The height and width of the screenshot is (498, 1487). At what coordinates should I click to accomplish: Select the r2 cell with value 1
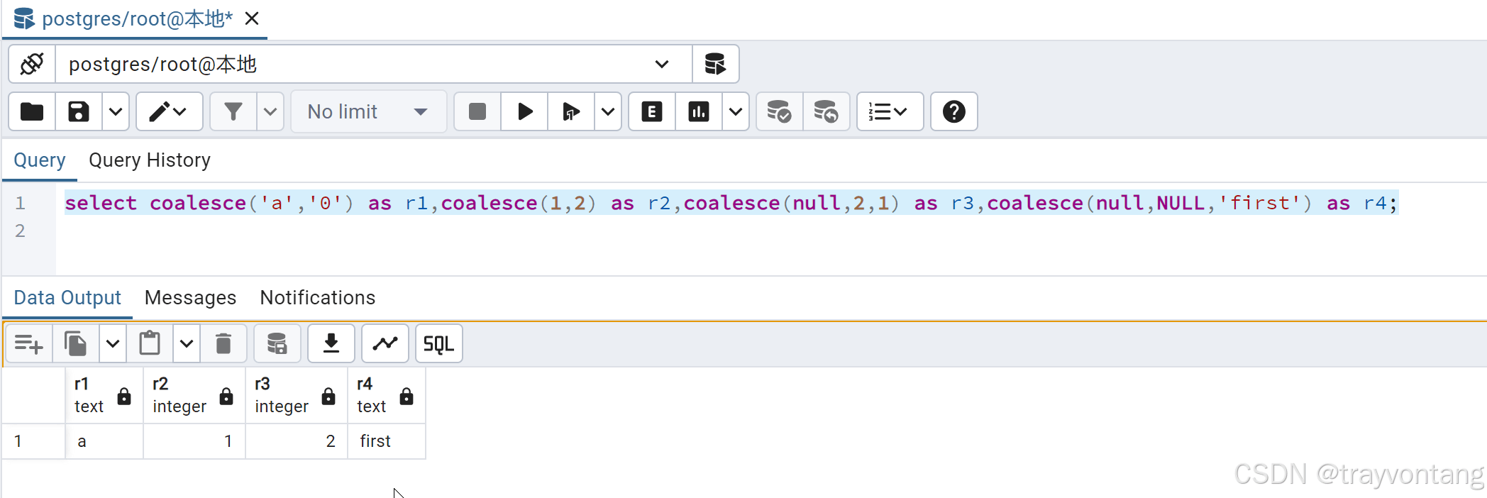click(194, 441)
